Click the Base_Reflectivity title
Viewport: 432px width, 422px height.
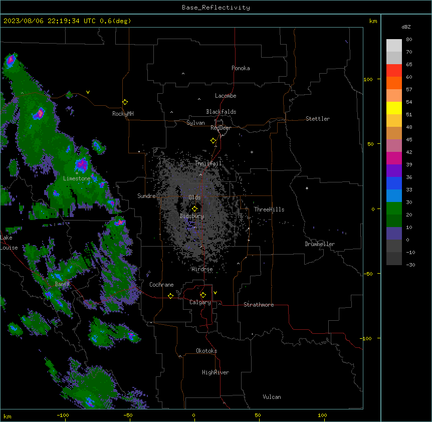(216, 8)
